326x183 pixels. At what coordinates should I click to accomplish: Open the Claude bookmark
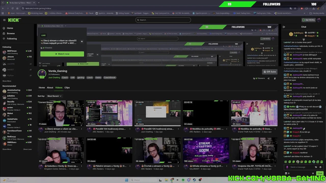click(x=90, y=13)
